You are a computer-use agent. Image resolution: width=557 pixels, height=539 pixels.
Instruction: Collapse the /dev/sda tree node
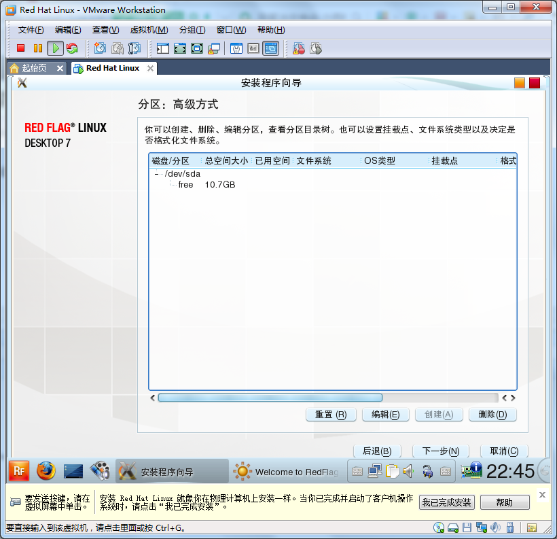click(x=157, y=174)
